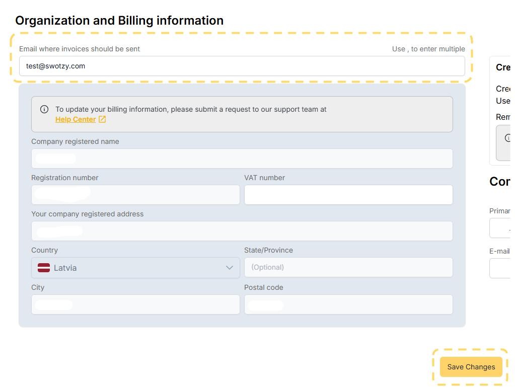Focus the City input field

pos(135,304)
